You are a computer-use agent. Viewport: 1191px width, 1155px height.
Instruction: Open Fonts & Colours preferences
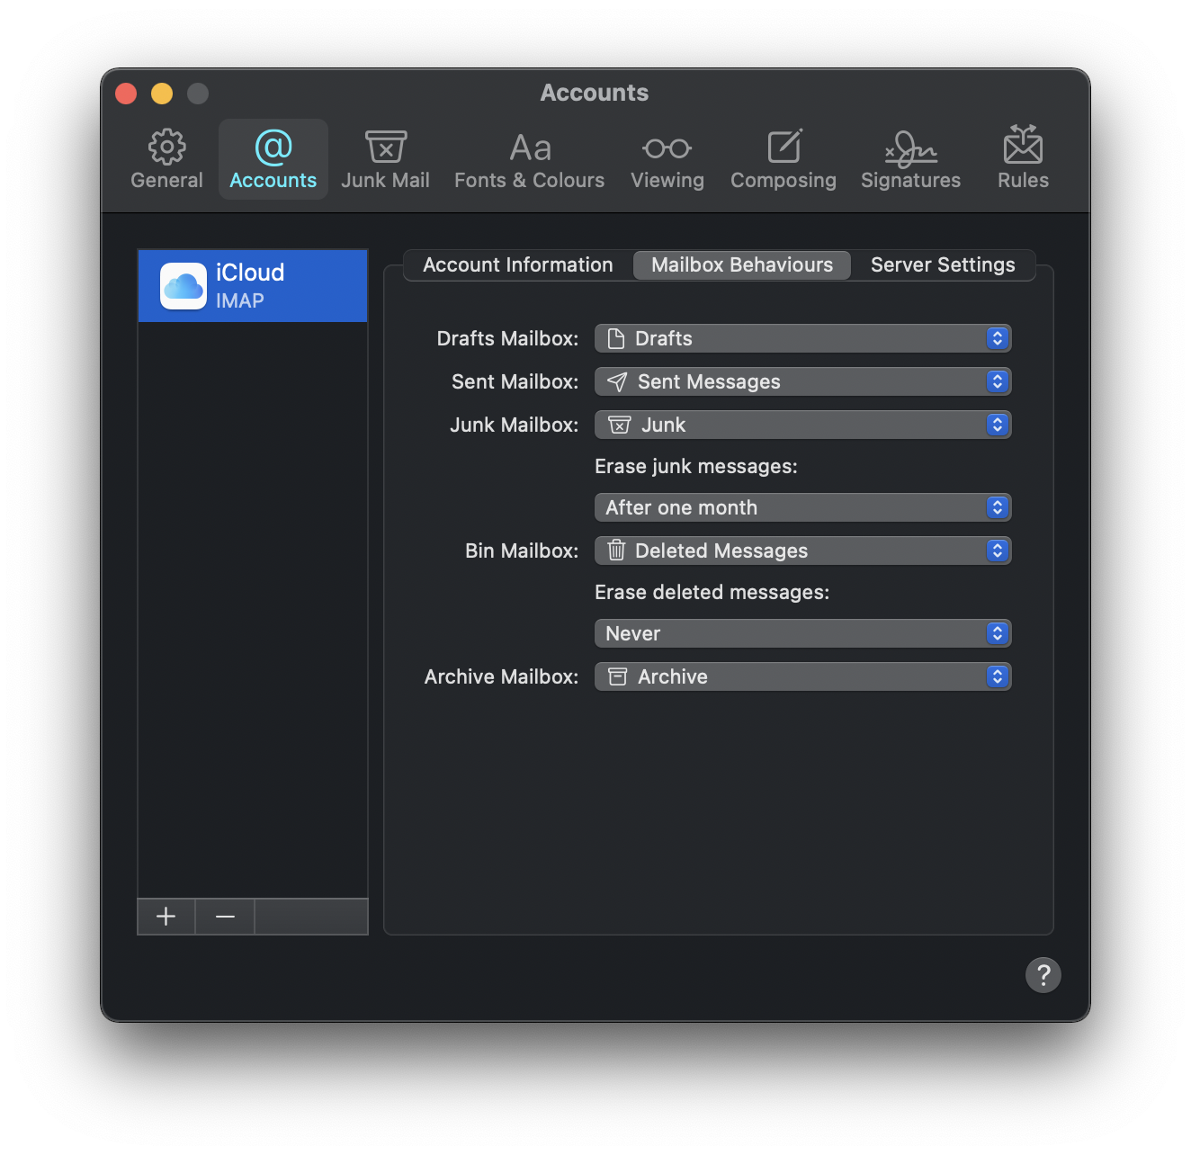[529, 158]
